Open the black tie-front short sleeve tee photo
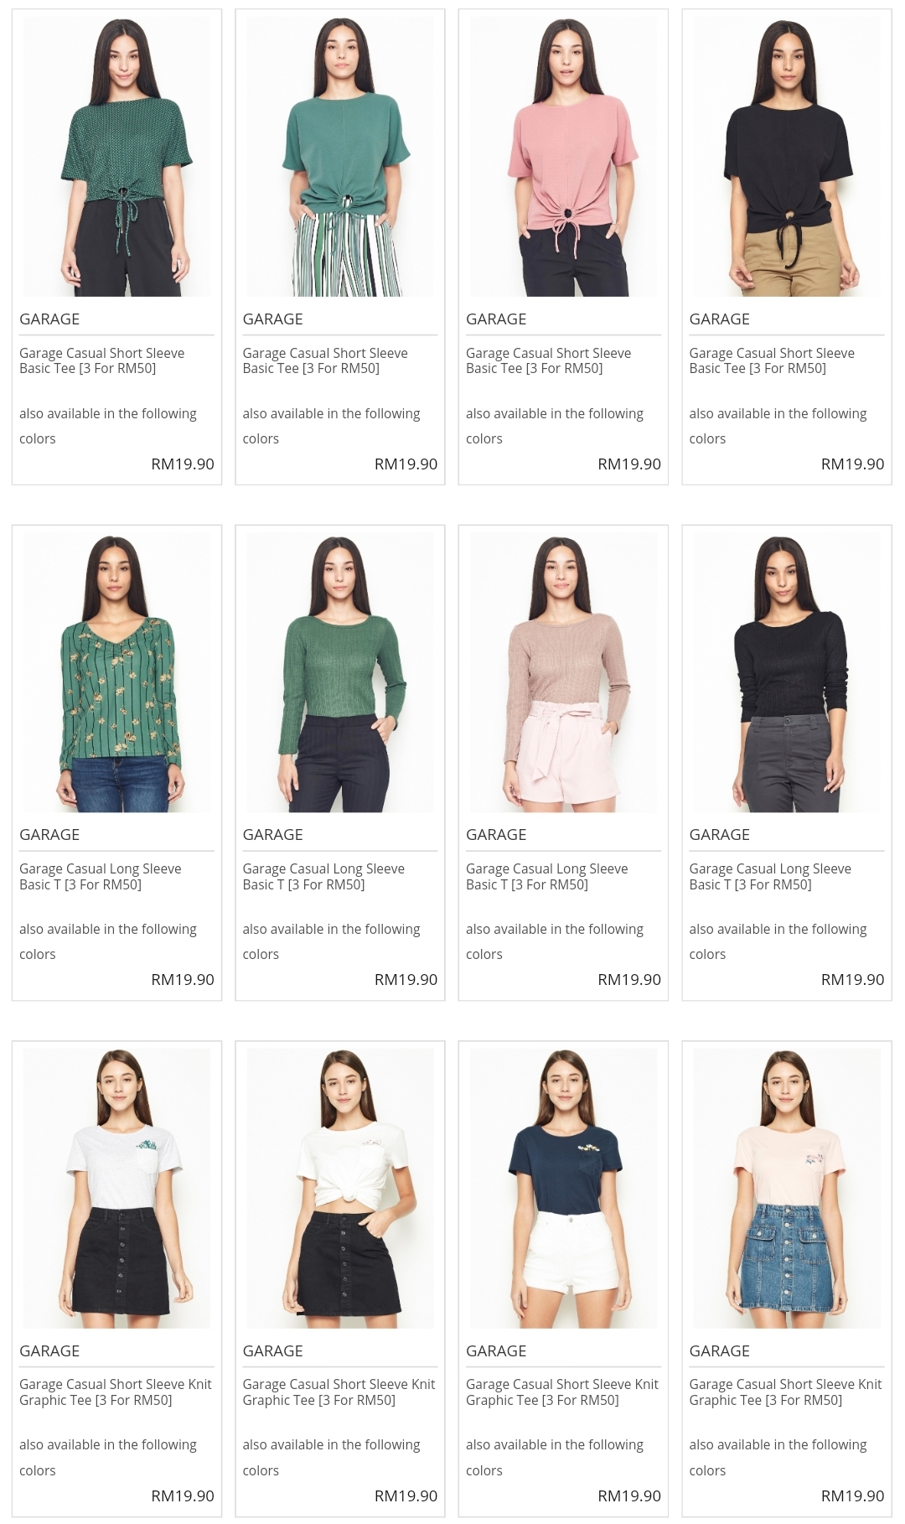 (787, 157)
